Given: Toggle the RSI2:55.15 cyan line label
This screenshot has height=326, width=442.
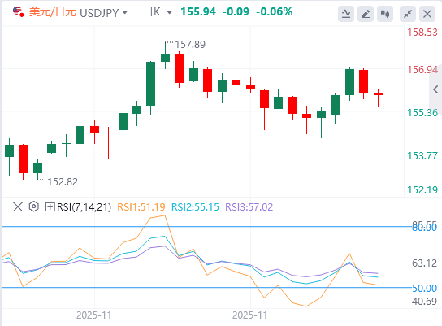Looking at the screenshot, I should click(195, 207).
